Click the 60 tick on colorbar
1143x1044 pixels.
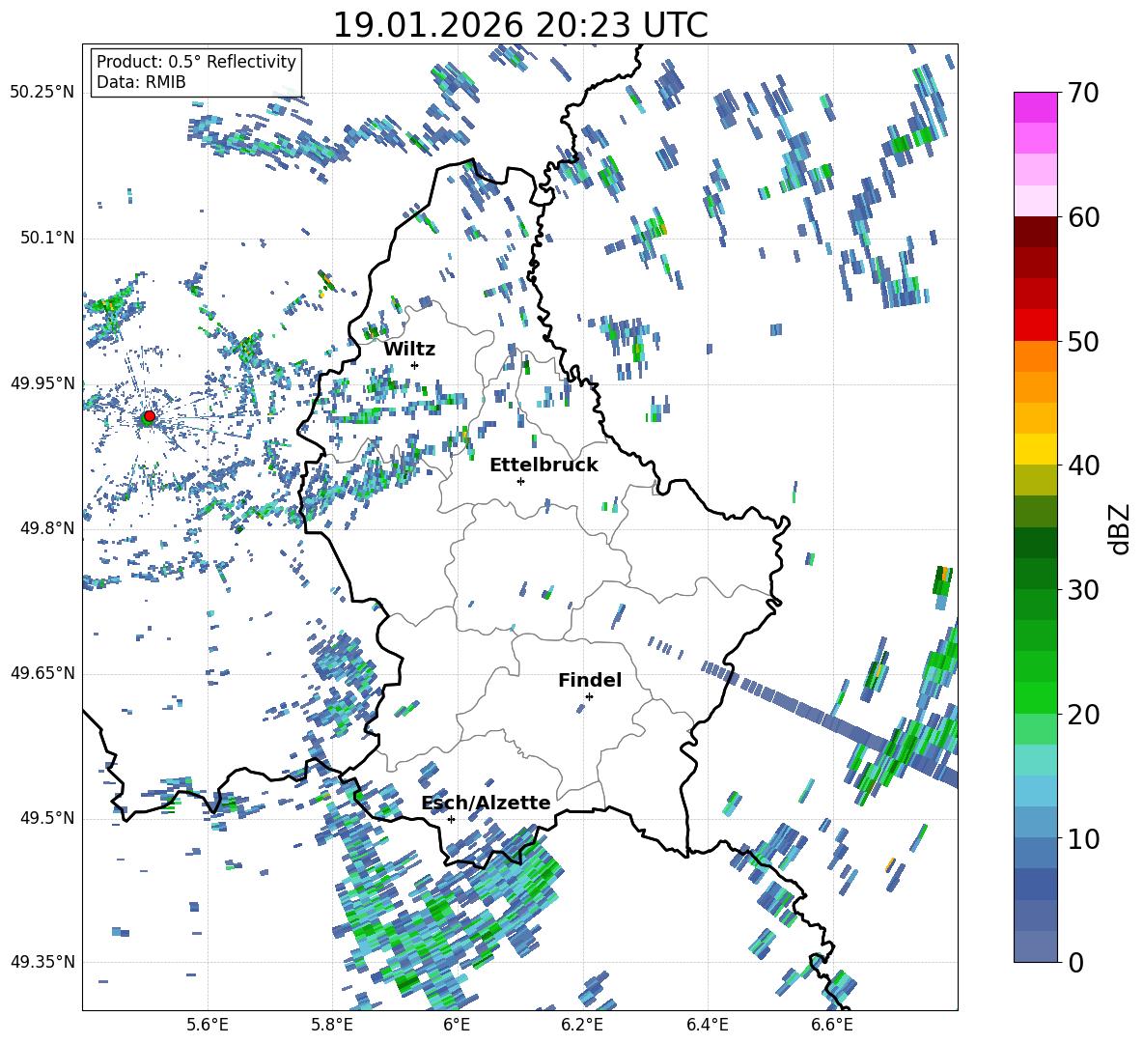pyautogui.click(x=1082, y=217)
